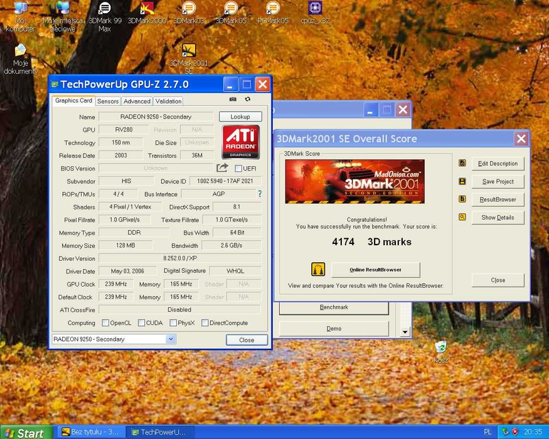Click the Start button
This screenshot has width=549, height=439.
tap(26, 432)
